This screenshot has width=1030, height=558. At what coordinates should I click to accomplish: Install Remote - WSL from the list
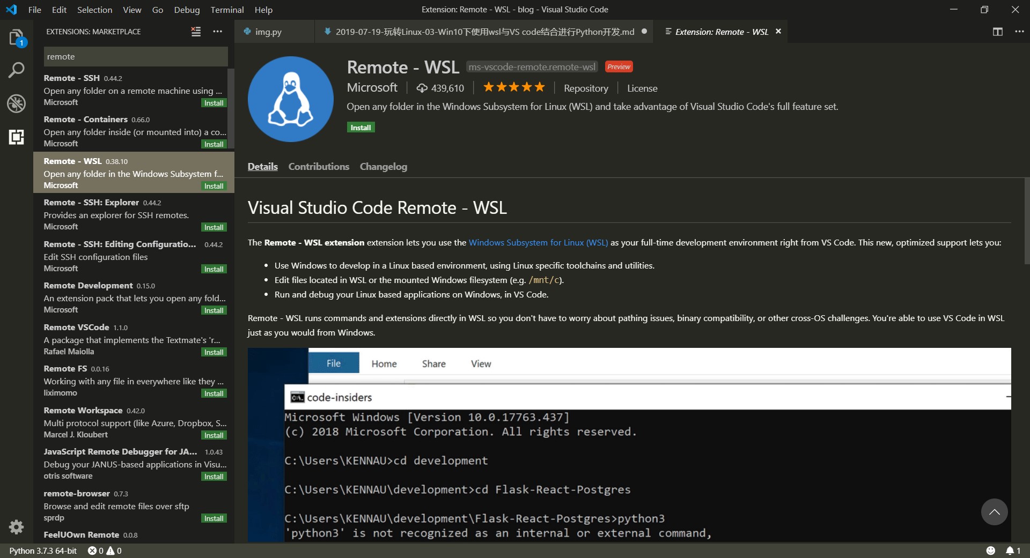(214, 186)
